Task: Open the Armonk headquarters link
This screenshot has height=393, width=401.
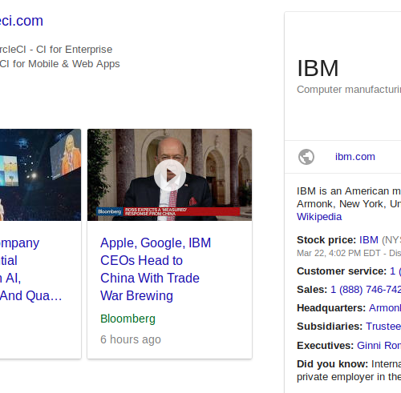Action: 385,308
